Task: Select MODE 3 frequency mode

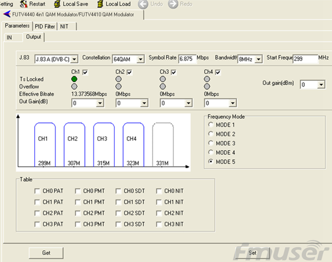Action: [211, 143]
